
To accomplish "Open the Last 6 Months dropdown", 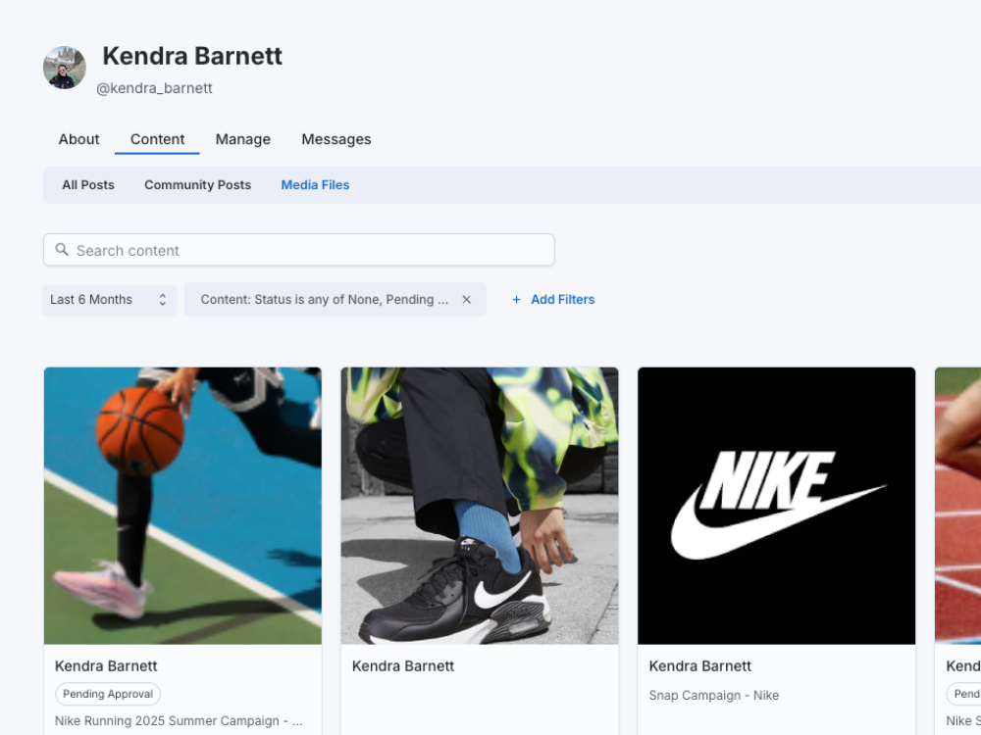I will (109, 300).
